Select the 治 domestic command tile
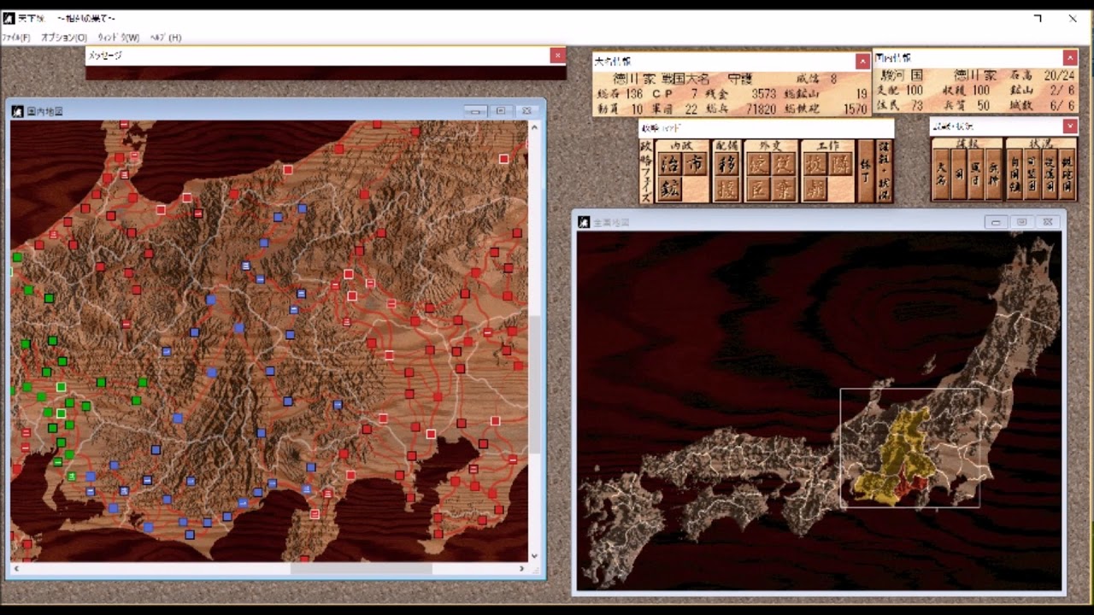Screen dimensions: 1094x615 [669, 165]
